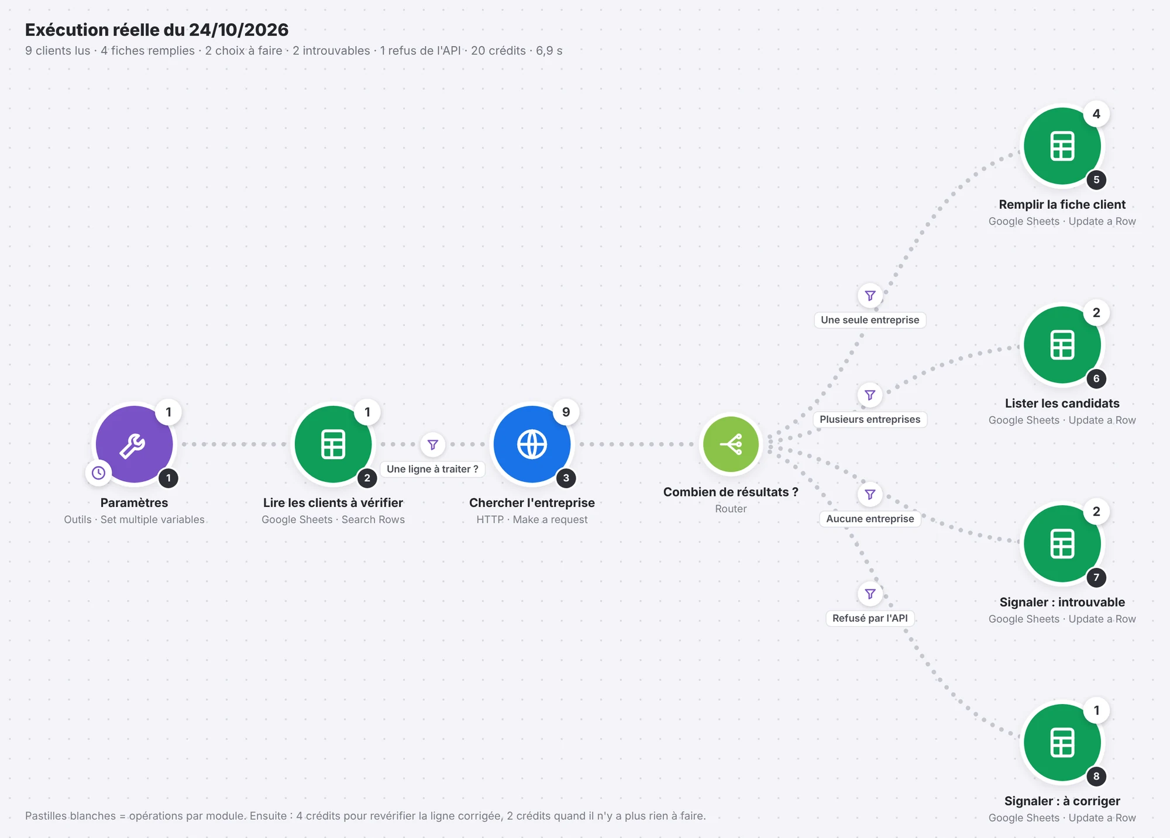Click the filter icon above 'Plusieurs entreprises'

[870, 395]
